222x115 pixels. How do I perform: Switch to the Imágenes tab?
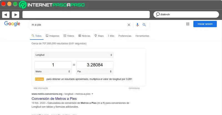pyautogui.click(x=52, y=36)
